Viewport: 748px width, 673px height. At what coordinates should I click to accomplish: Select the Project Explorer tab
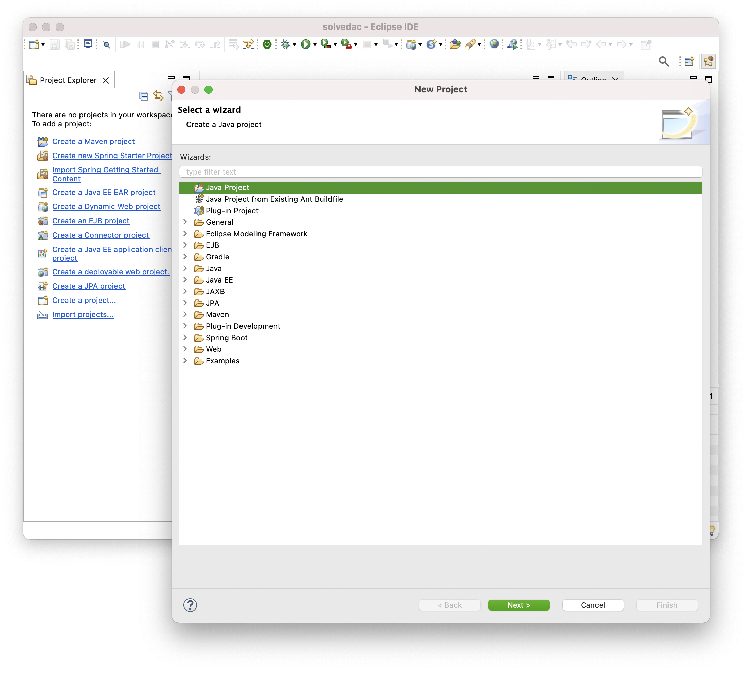pos(68,80)
